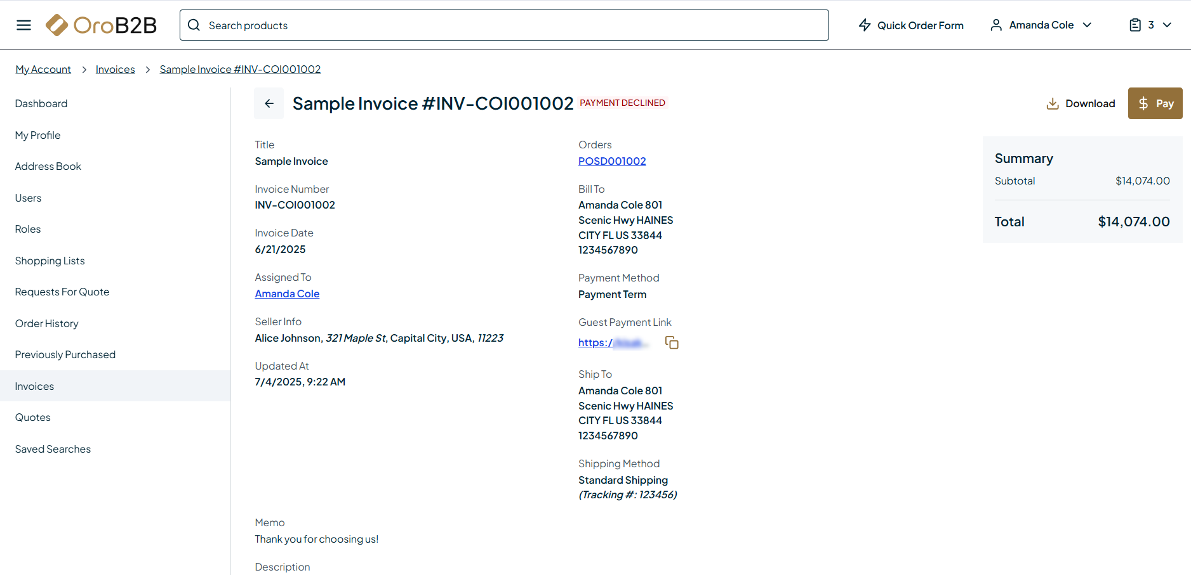Click the user profile icon
Screen dimensions: 1191x575
(x=996, y=25)
